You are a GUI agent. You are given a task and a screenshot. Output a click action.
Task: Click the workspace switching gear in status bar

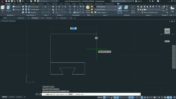point(155,97)
